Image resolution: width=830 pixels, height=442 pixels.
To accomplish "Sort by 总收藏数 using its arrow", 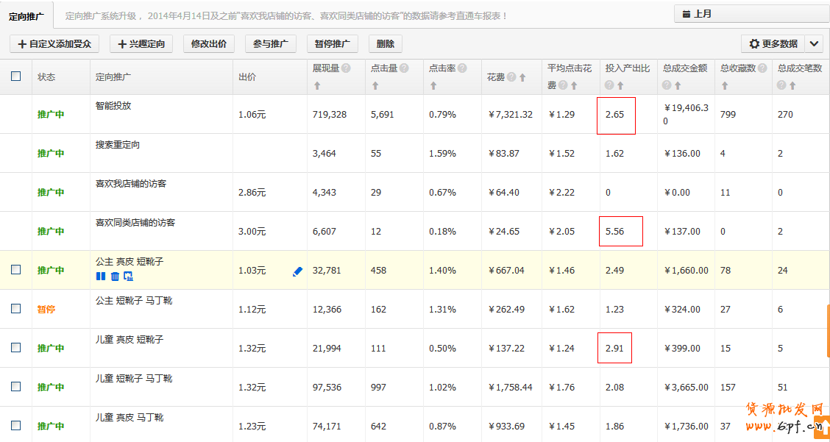I will [x=725, y=85].
